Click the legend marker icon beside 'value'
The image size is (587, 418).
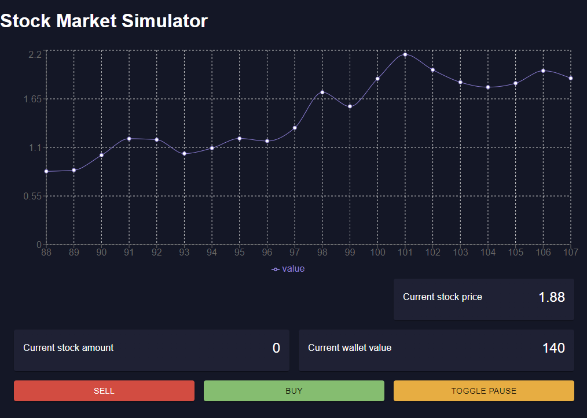[x=276, y=269]
